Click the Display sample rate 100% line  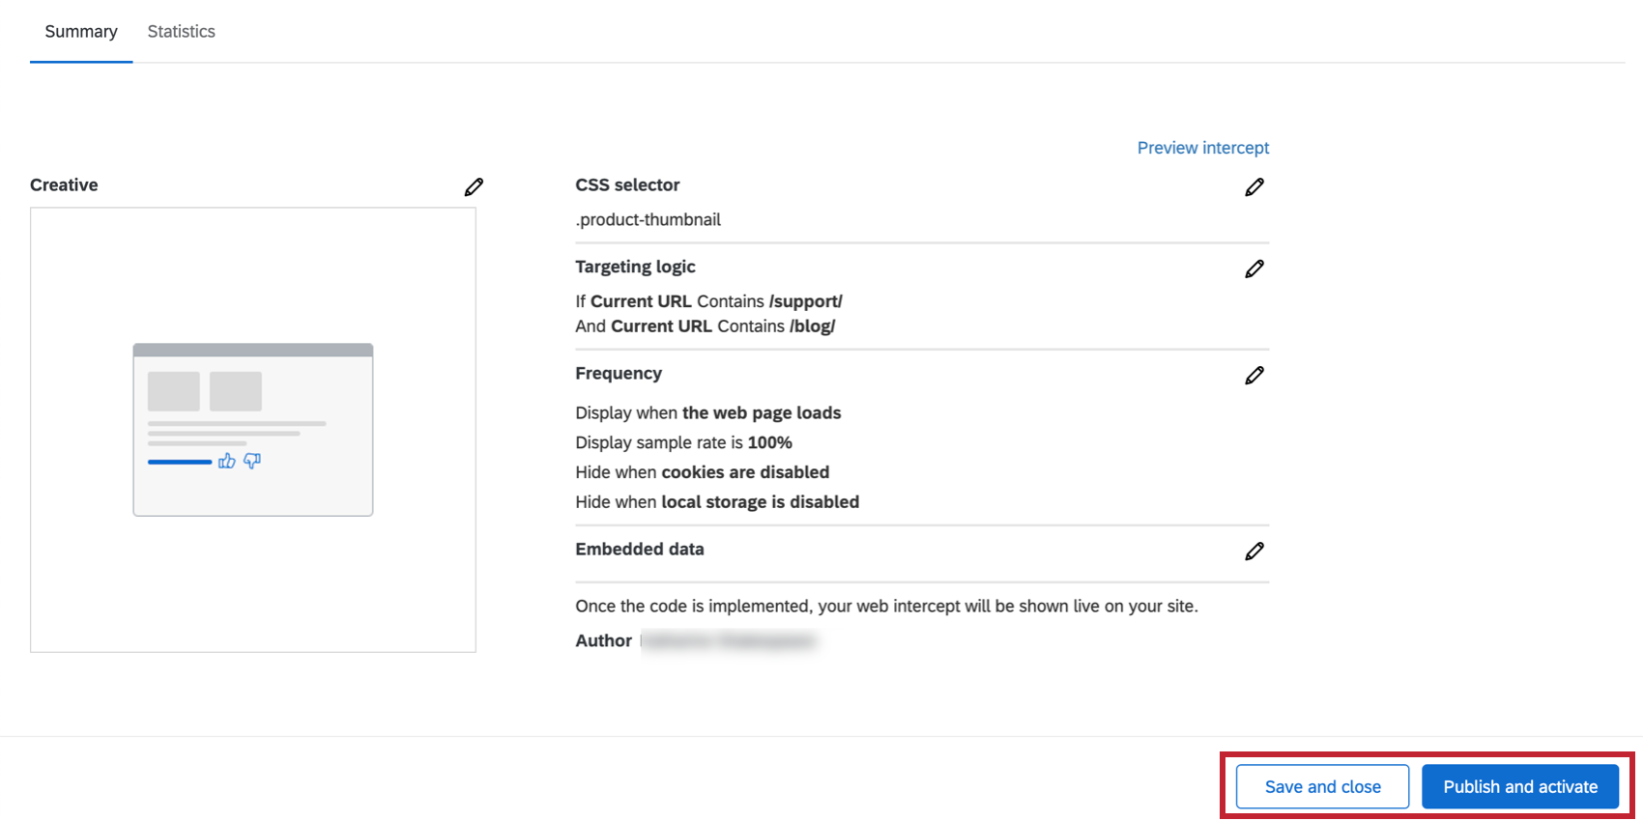[x=683, y=443]
